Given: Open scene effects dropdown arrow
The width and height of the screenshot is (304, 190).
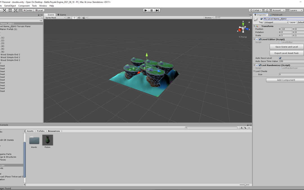Looking at the screenshot, I should 87,18.
